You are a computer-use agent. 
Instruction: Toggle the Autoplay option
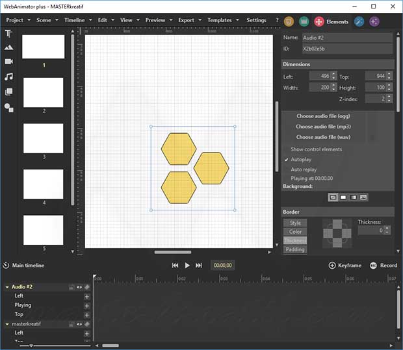[x=301, y=159]
